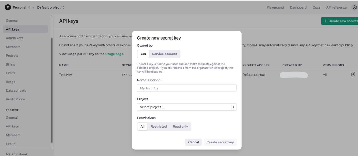The height and width of the screenshot is (156, 358).
Task: Click the PERMISSIONS column header
Action: point(333,65)
